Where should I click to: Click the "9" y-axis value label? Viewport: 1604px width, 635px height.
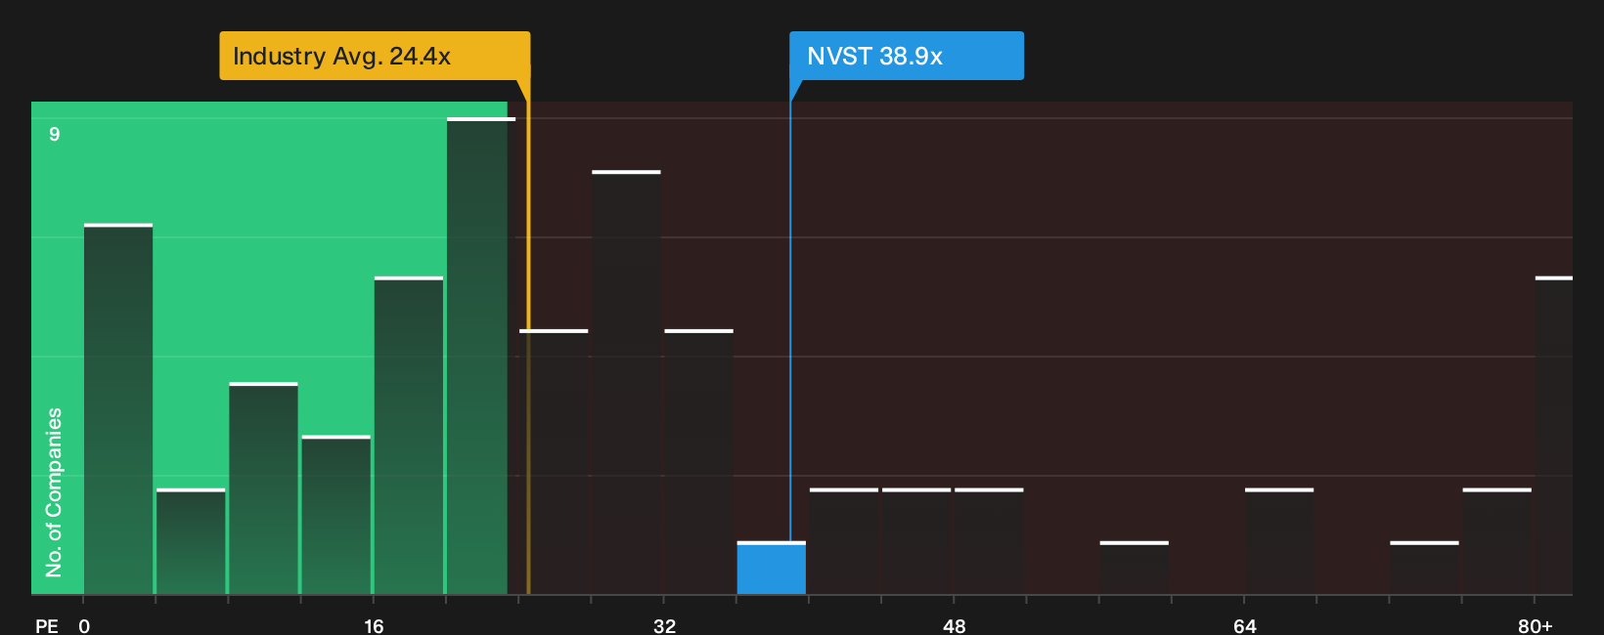pos(55,134)
